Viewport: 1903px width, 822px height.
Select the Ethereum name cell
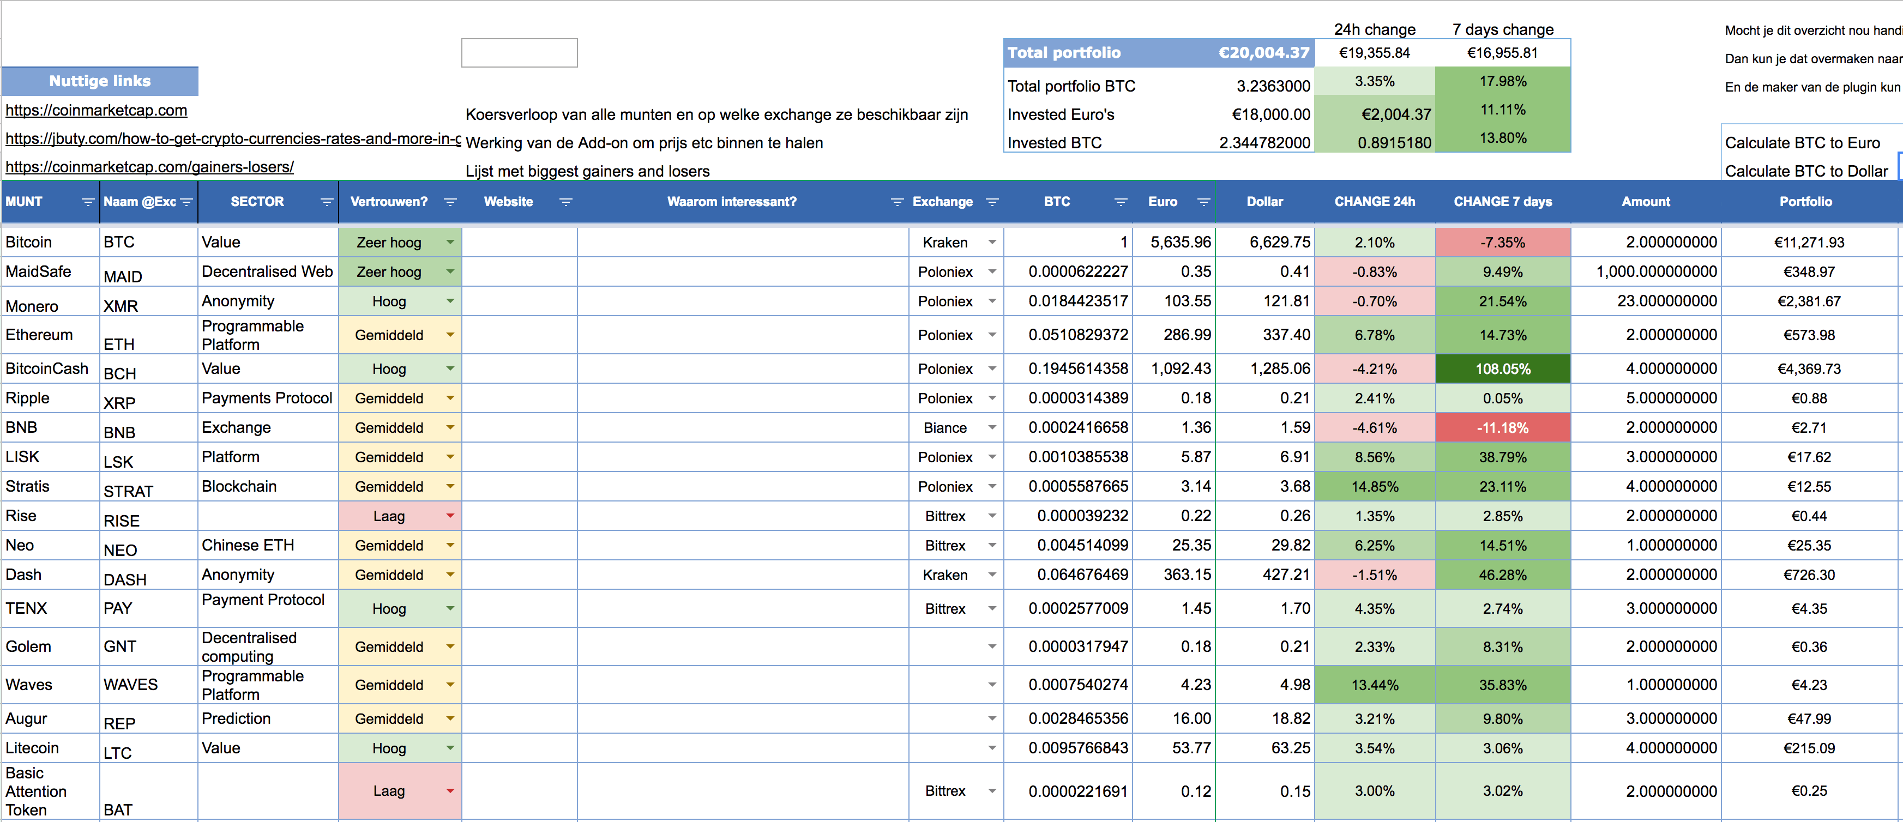click(50, 335)
